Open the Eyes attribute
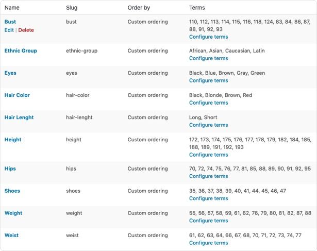The width and height of the screenshot is (317, 251). (10, 73)
